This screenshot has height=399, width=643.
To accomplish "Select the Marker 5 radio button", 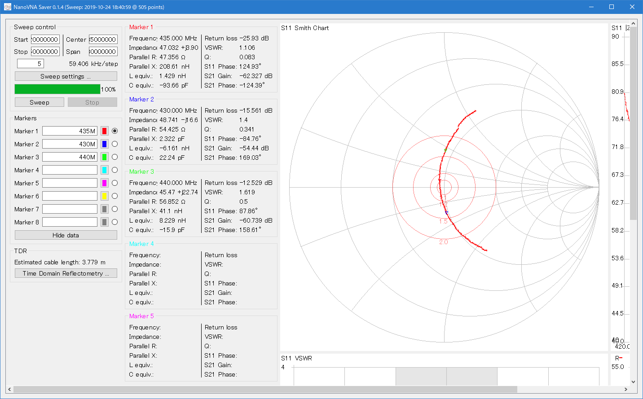I will (115, 183).
